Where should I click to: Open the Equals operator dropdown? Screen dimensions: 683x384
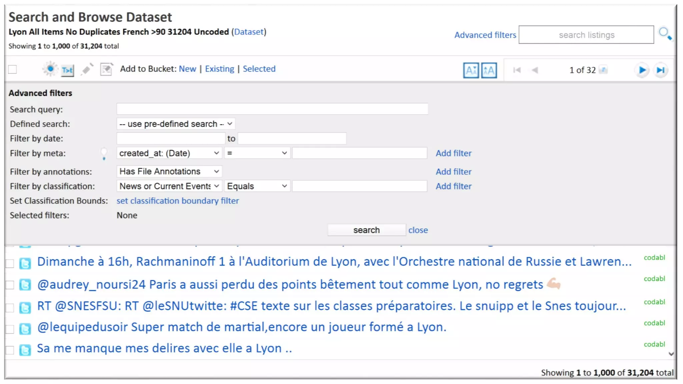point(257,186)
